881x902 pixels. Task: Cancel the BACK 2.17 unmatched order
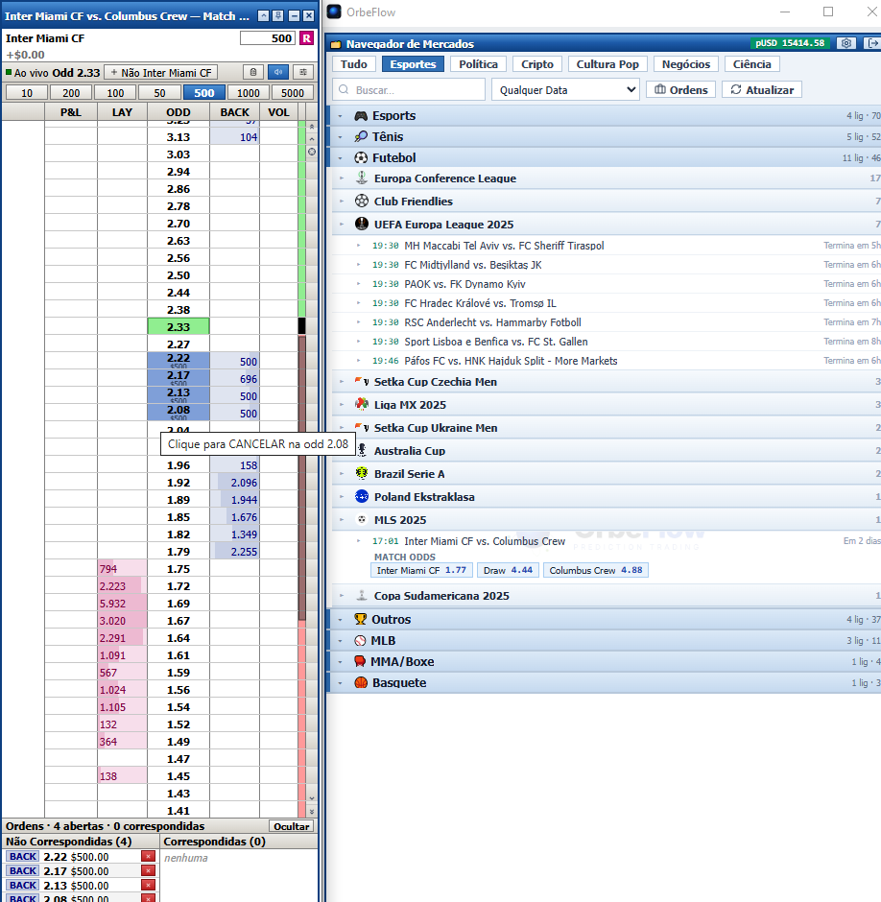click(148, 871)
